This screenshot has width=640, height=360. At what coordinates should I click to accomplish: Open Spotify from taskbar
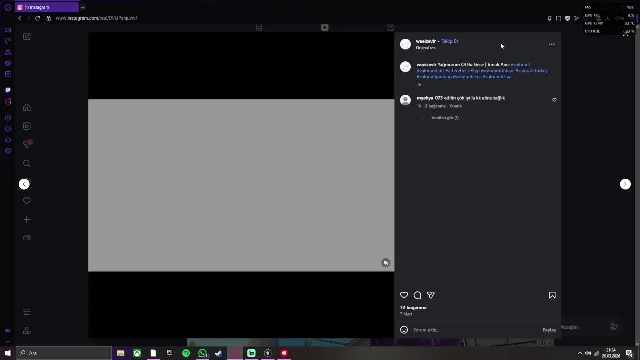(x=186, y=353)
